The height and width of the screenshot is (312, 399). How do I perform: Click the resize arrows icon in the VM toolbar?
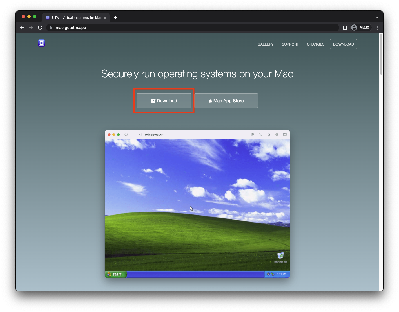(x=260, y=135)
